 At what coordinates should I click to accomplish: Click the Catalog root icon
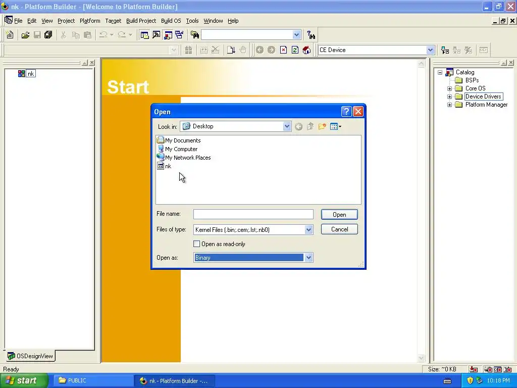click(x=449, y=72)
